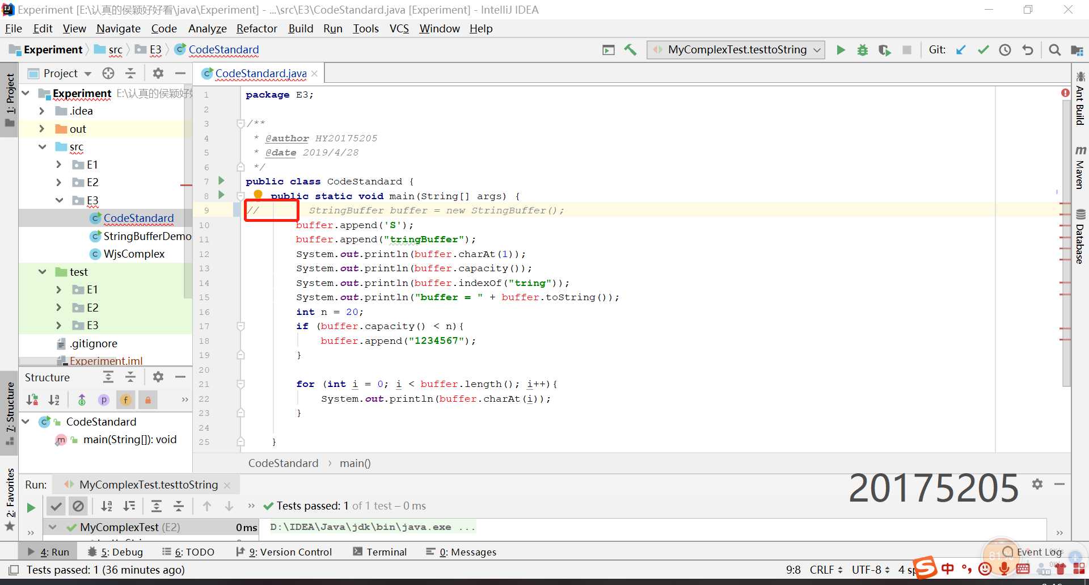Toggle Show Fields filter in Structure

click(125, 400)
